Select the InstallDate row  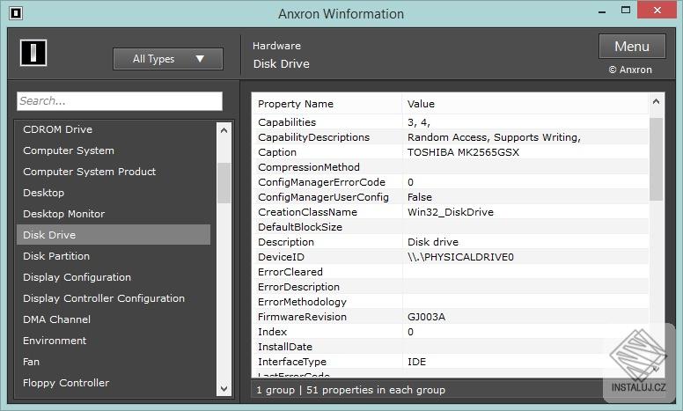point(451,347)
